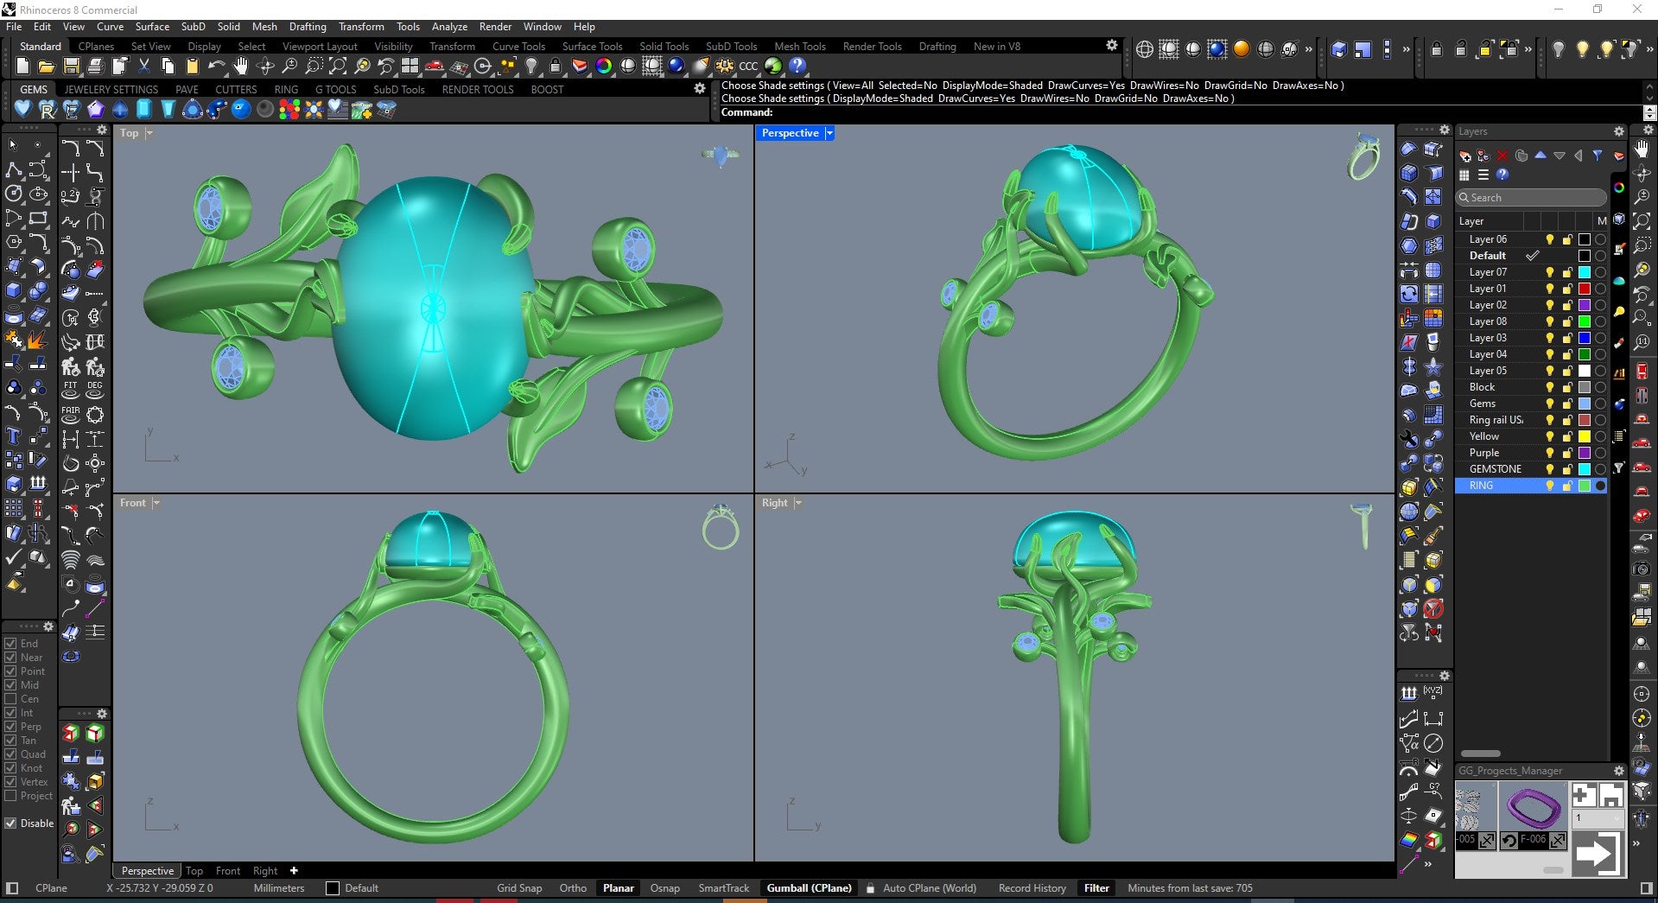The width and height of the screenshot is (1658, 903).
Task: Click the gem color wheel icon on GEMS toolbar
Action: (288, 110)
